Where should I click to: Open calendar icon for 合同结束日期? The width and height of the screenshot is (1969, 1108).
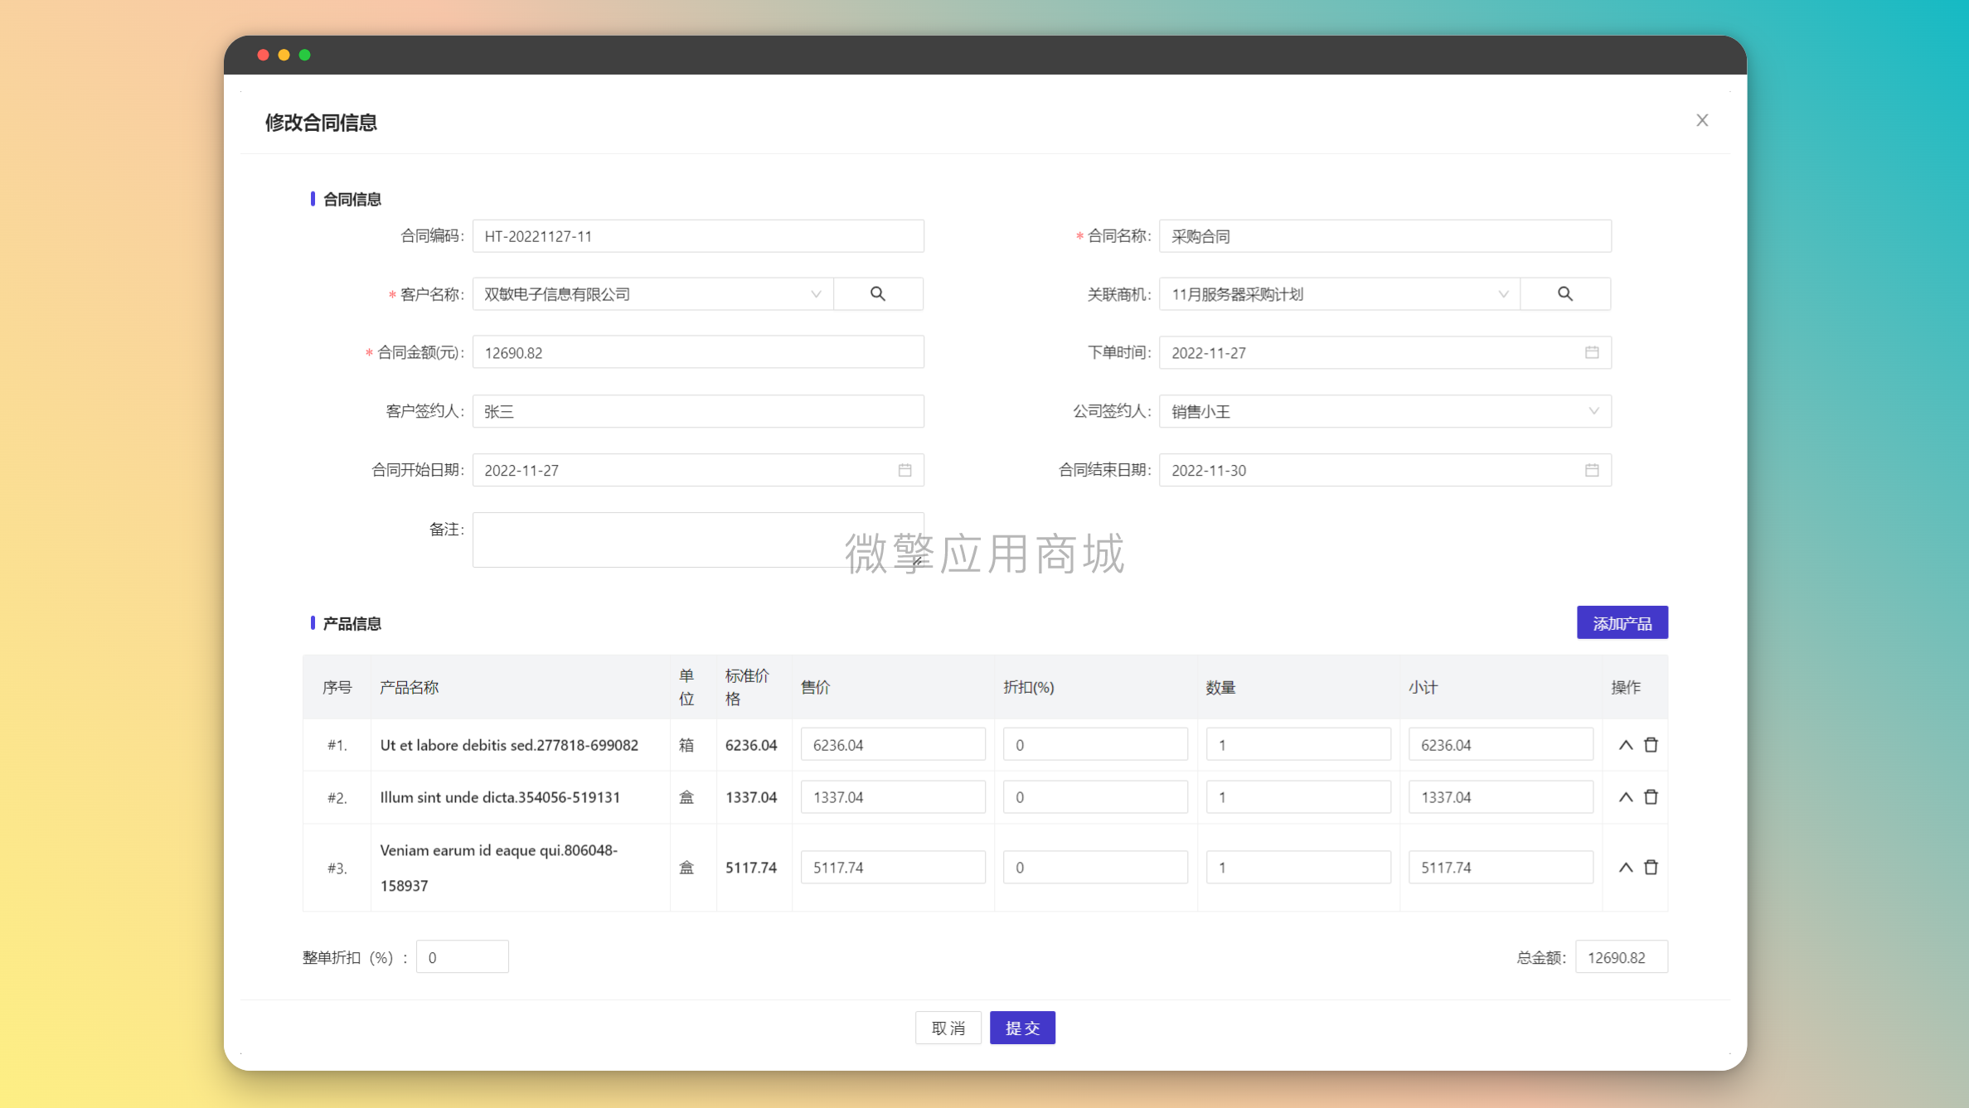click(1592, 470)
